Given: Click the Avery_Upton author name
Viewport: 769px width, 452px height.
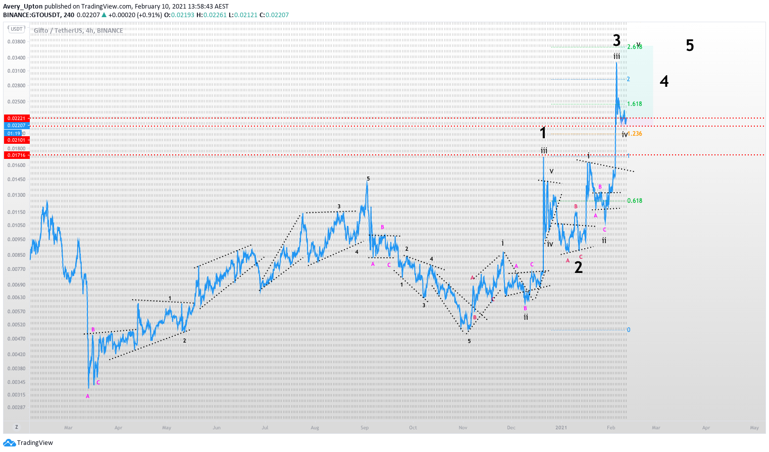Looking at the screenshot, I should tap(23, 7).
